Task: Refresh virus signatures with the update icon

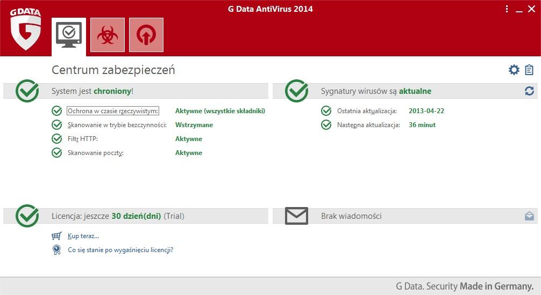Action: [x=529, y=91]
